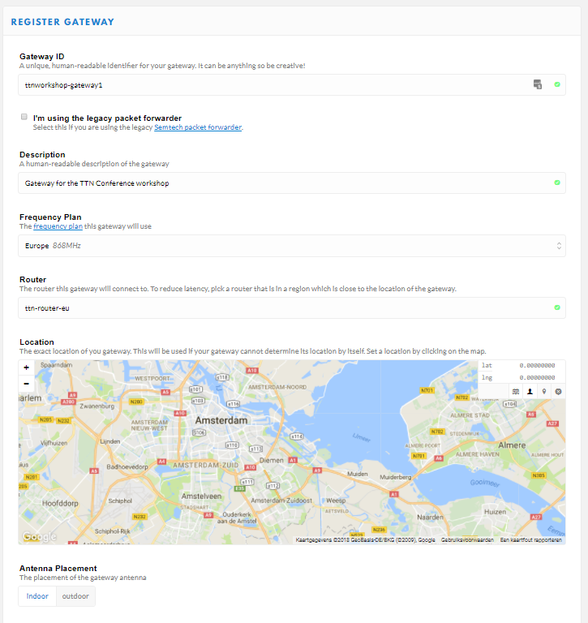The image size is (588, 623).
Task: Select Indoor antenna placement
Action: tap(37, 596)
